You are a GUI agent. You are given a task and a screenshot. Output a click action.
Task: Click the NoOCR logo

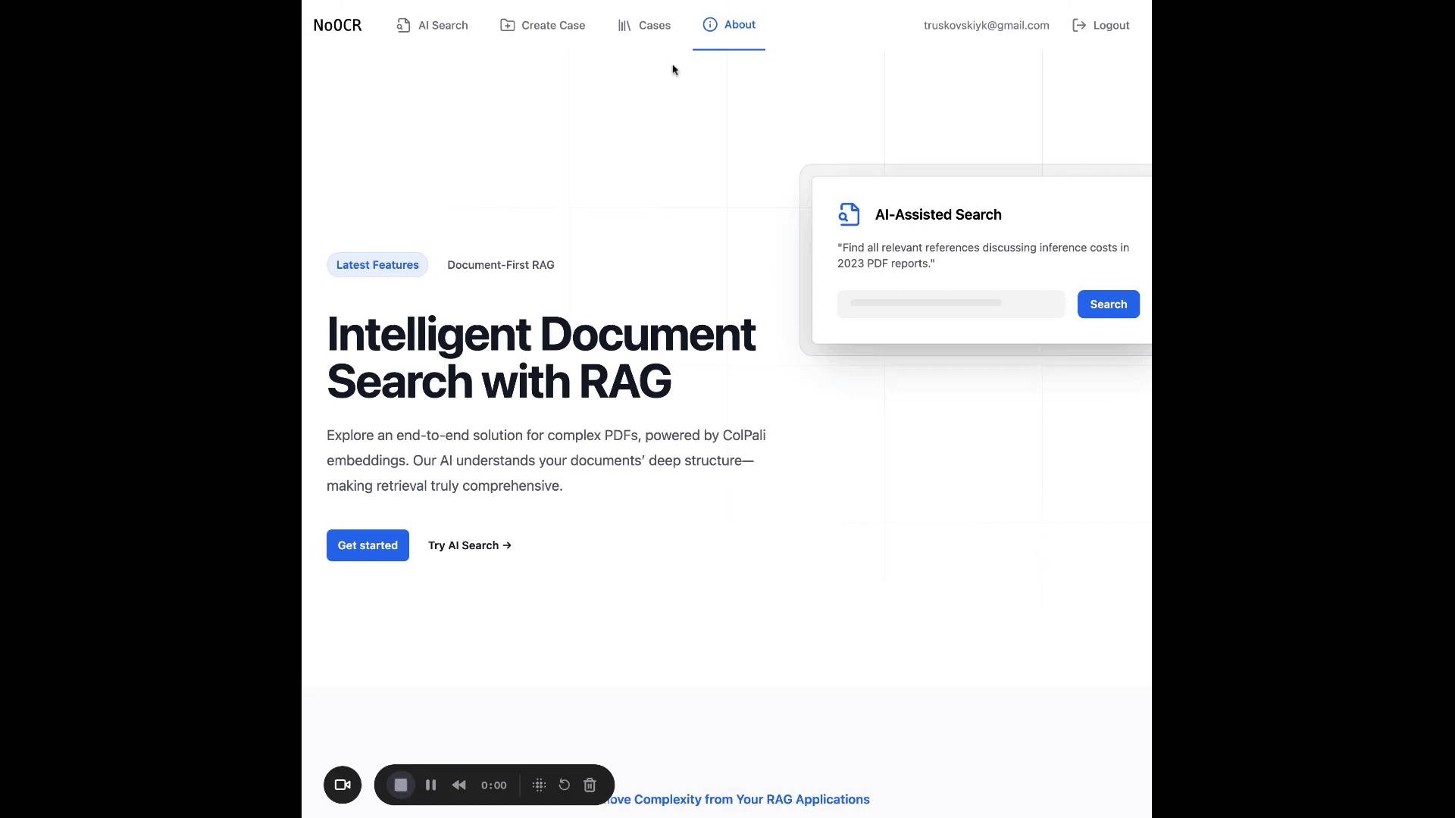(x=337, y=25)
